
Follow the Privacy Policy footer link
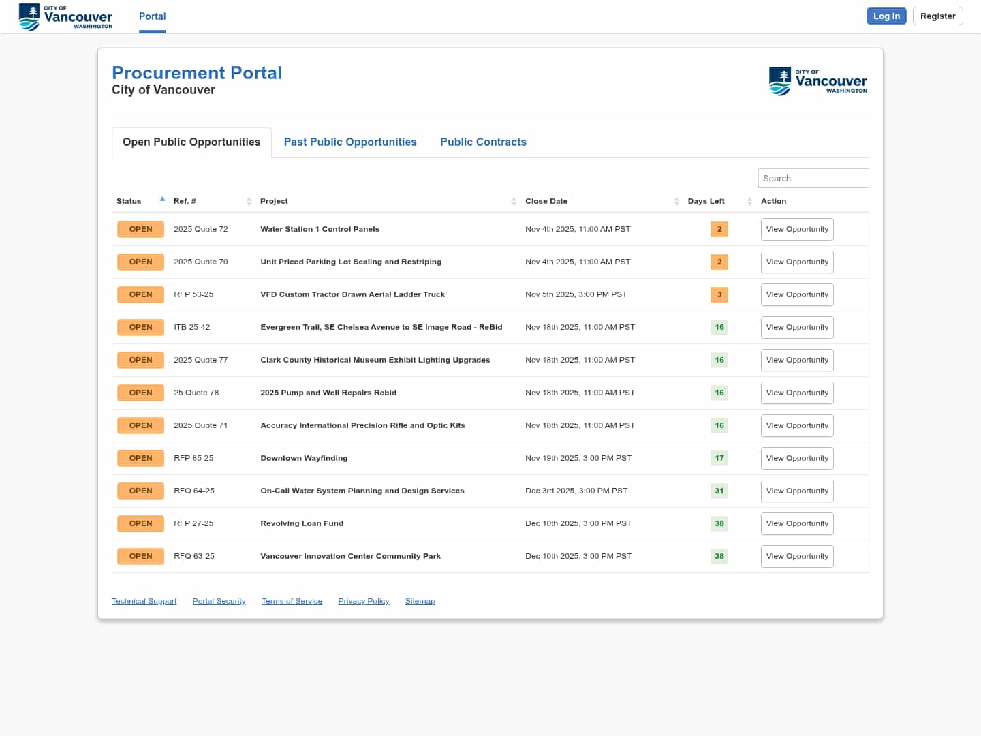(363, 601)
